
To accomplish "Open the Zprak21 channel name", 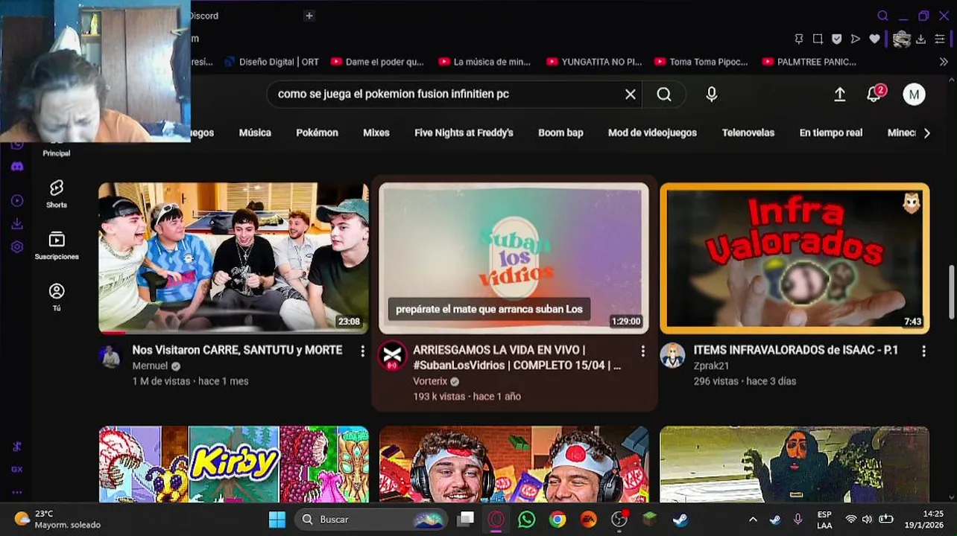I will [711, 366].
